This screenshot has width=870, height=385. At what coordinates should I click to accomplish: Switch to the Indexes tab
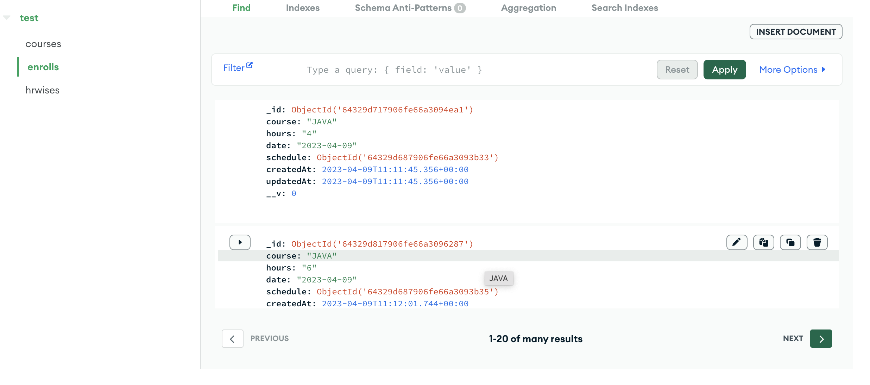[x=302, y=8]
